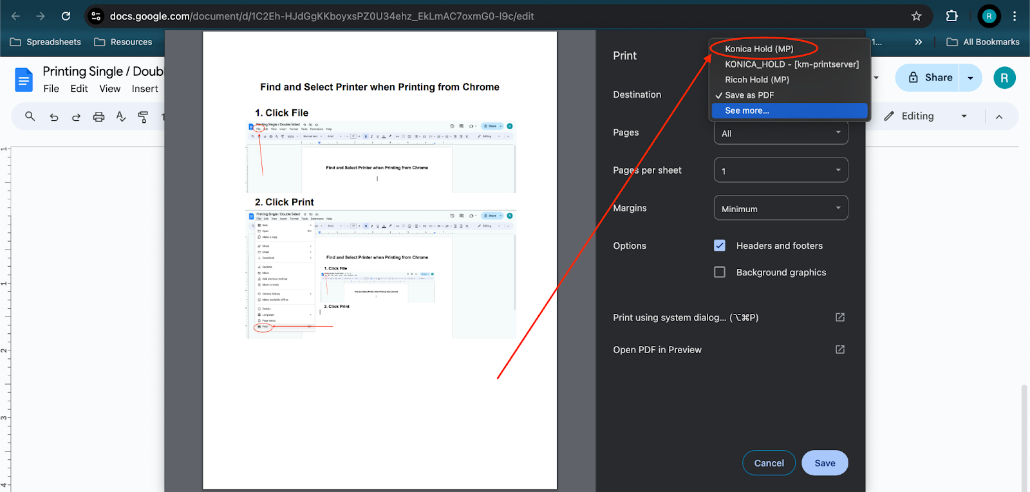Search the menus with magnifier icon
This screenshot has width=1030, height=492.
point(30,116)
